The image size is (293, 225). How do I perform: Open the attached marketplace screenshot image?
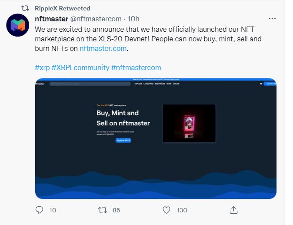pos(156,138)
